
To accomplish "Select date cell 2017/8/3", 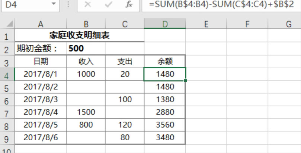I will coord(41,100).
